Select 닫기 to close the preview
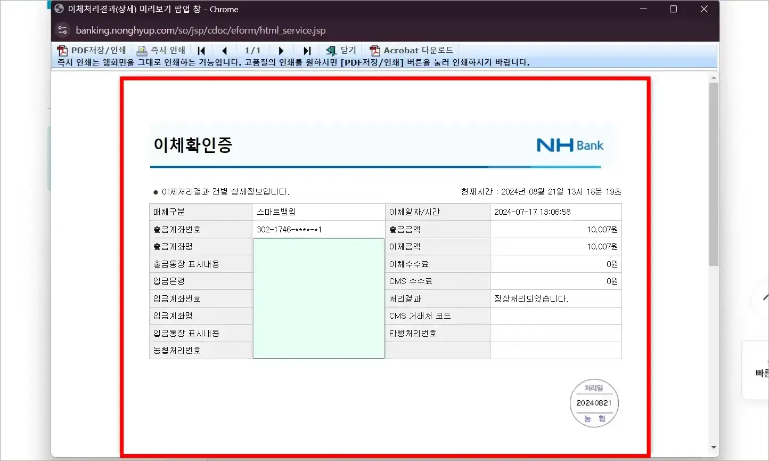 click(341, 50)
